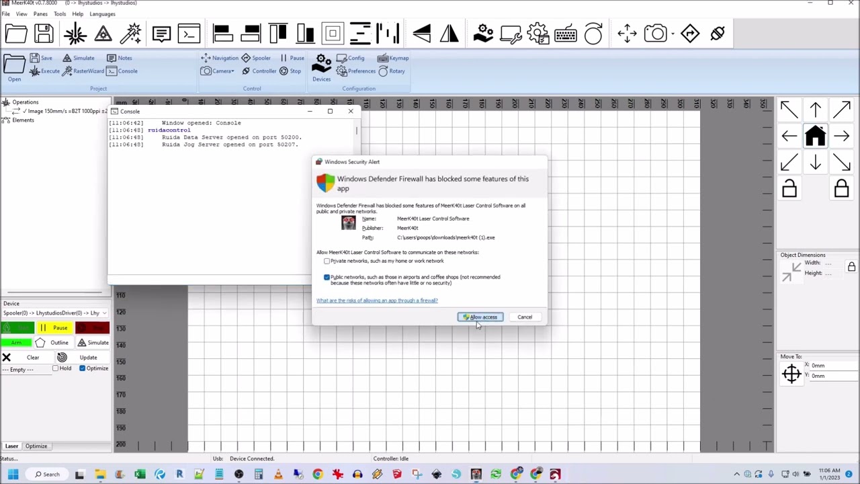
Task: Click the Arm toggle button
Action: 17,343
